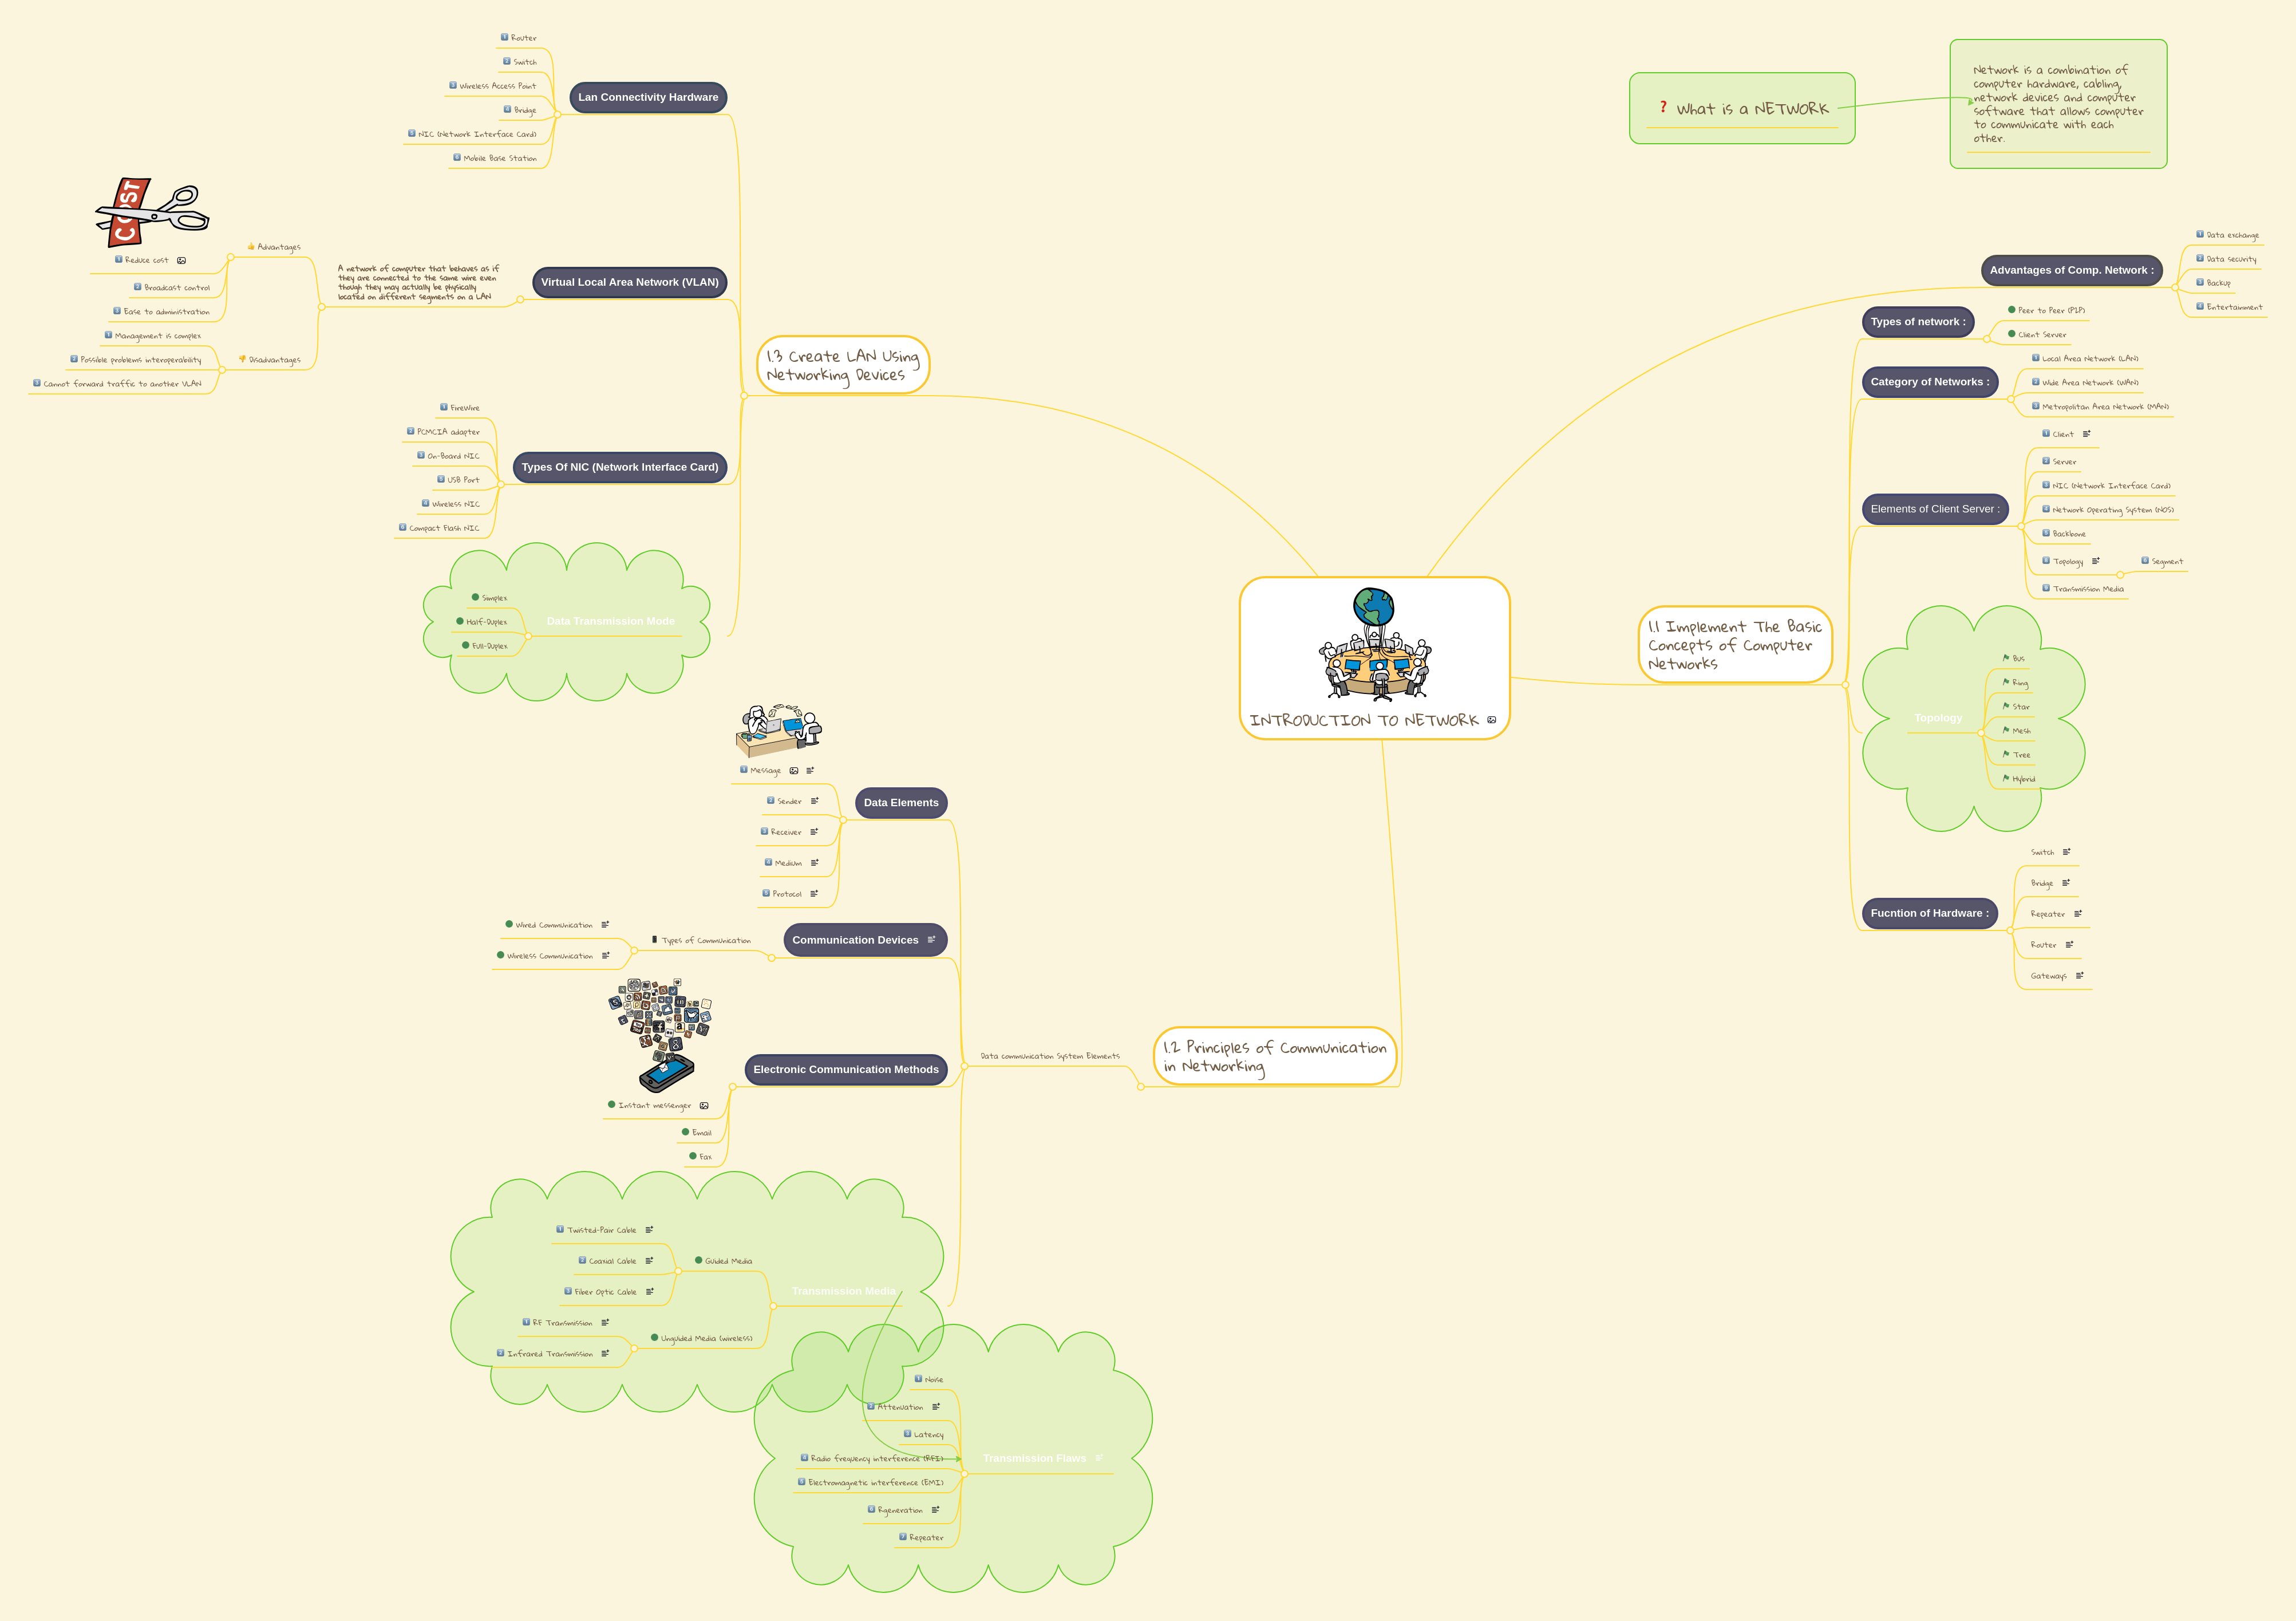Click the notes icon next to Sender

[815, 801]
